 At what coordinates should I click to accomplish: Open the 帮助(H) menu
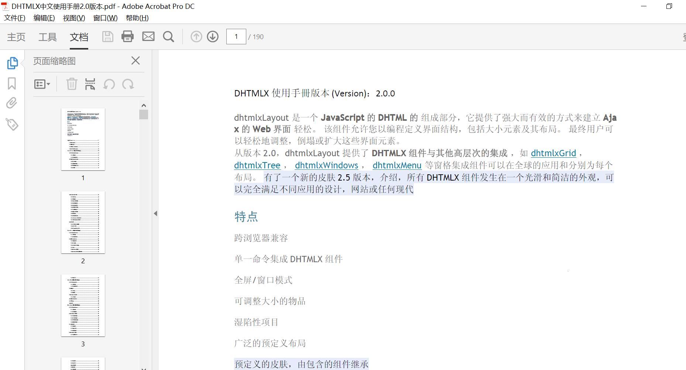pos(137,18)
